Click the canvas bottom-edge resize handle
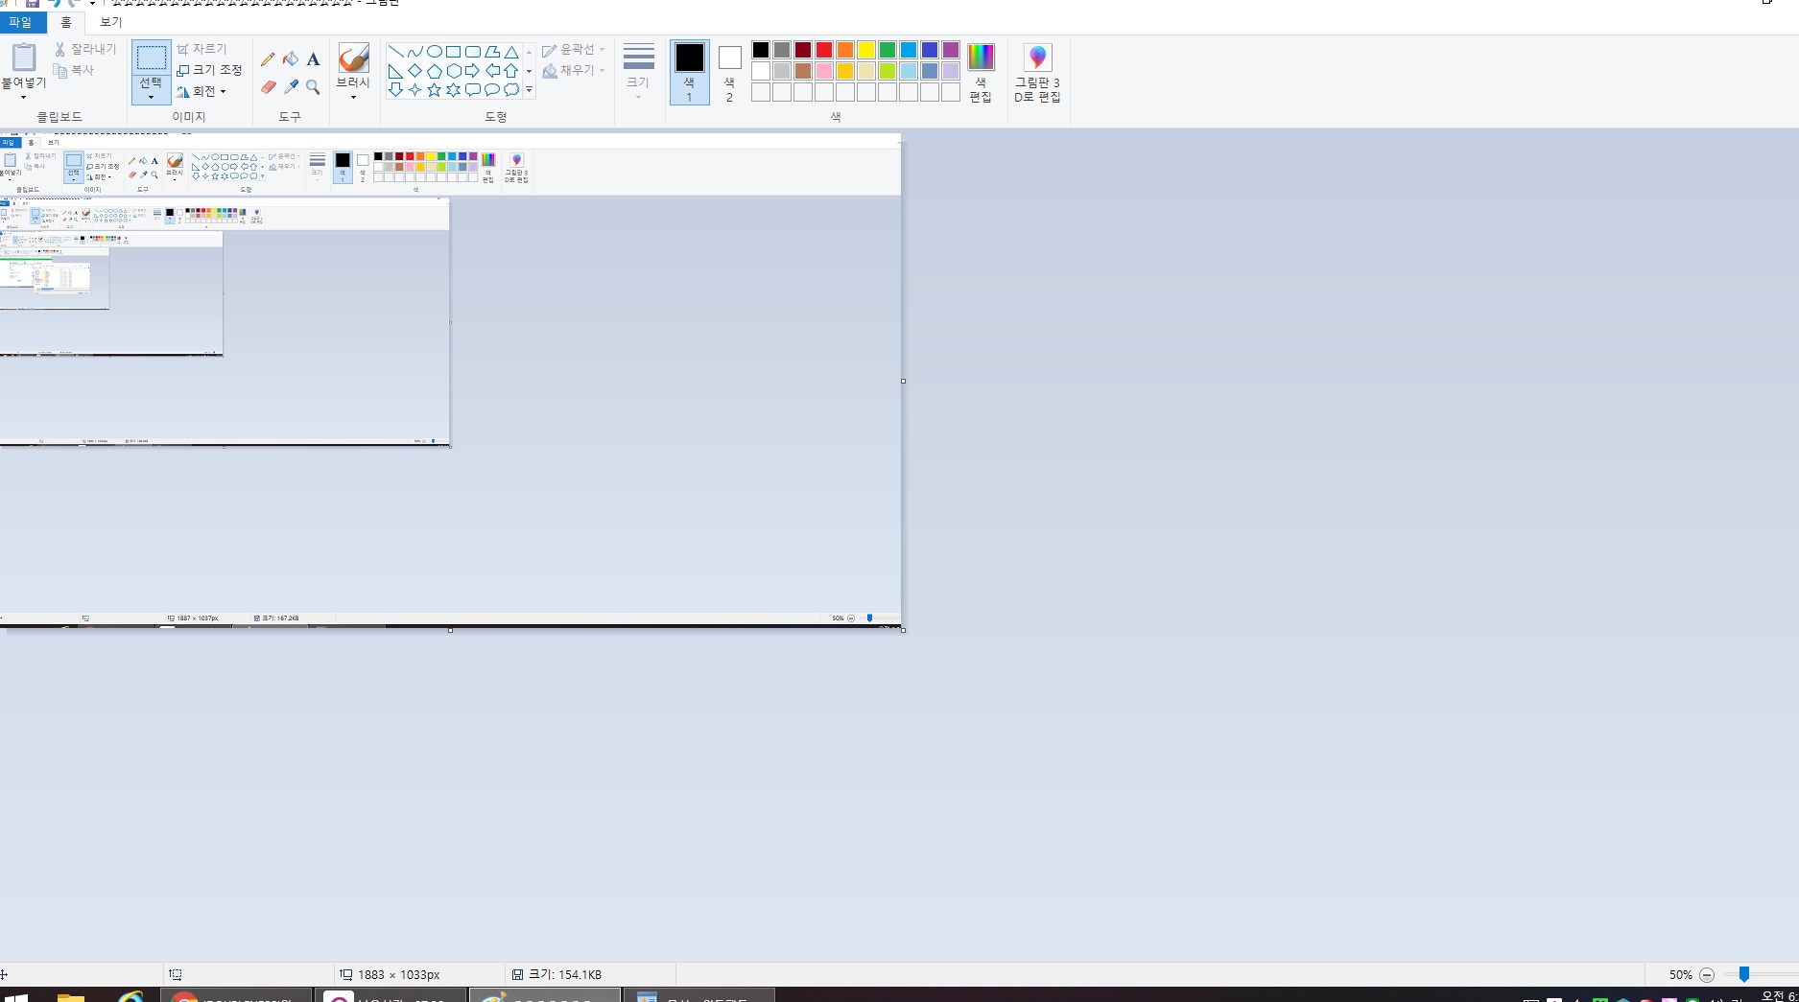The height and width of the screenshot is (1002, 1799). pos(450,630)
